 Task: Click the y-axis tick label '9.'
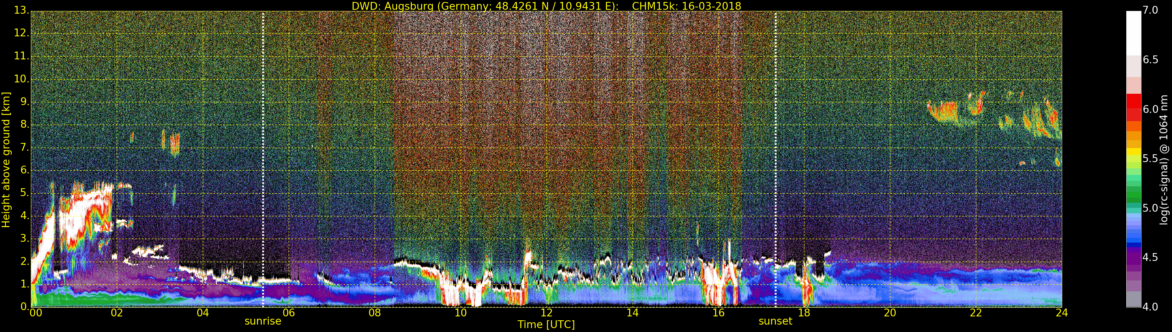(25, 102)
